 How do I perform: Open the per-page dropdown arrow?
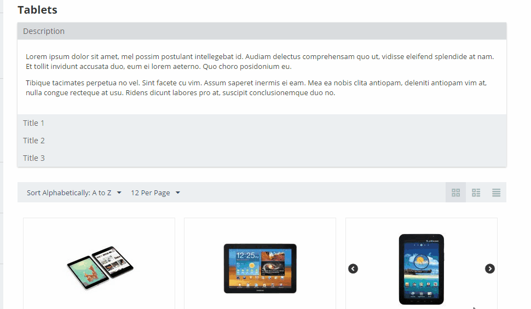pos(178,193)
